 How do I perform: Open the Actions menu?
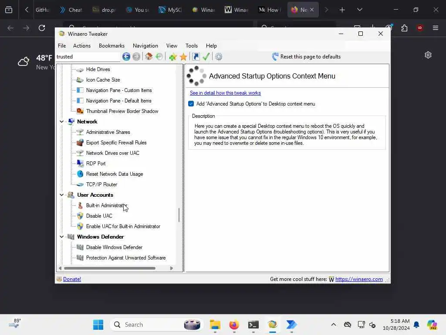[81, 45]
